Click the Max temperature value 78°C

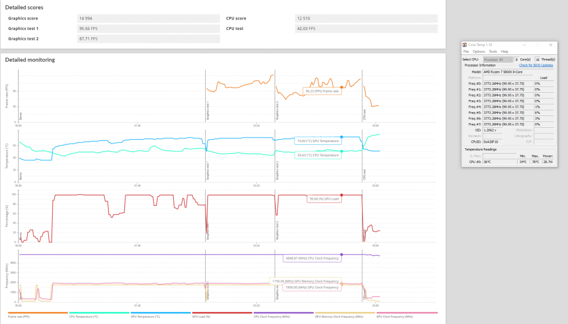pos(535,162)
